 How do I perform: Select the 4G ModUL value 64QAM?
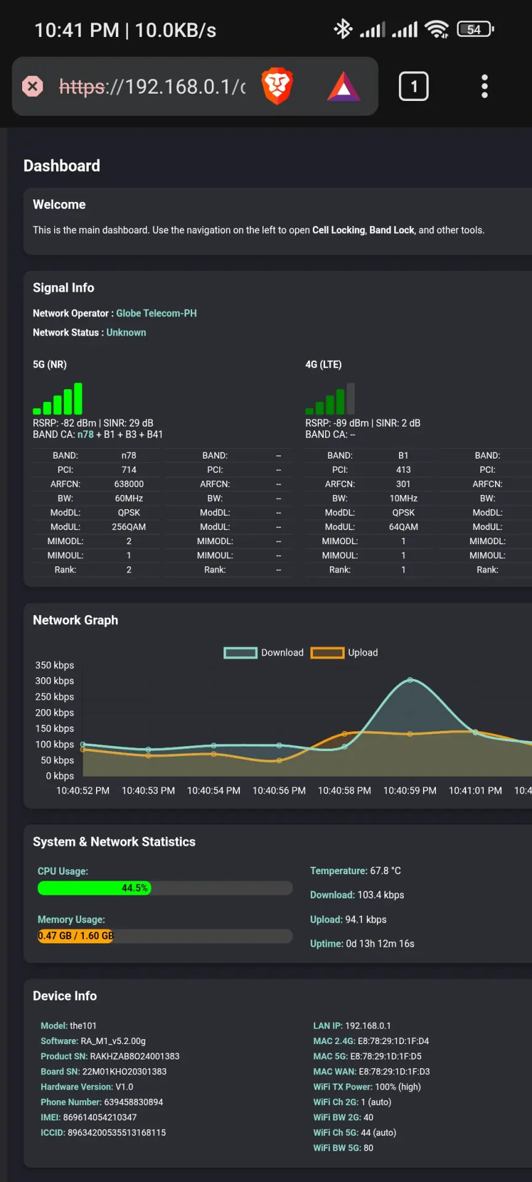point(403,527)
